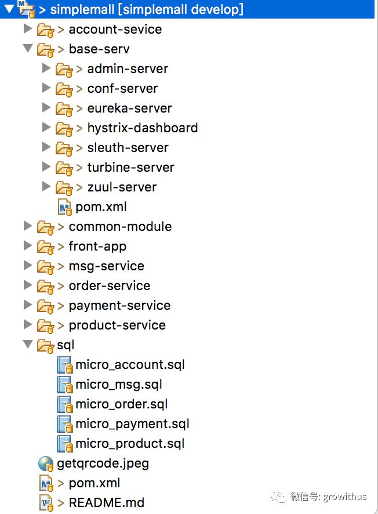Viewport: 378px width, 514px height.
Task: Expand the account-sevice module
Action: (x=27, y=29)
